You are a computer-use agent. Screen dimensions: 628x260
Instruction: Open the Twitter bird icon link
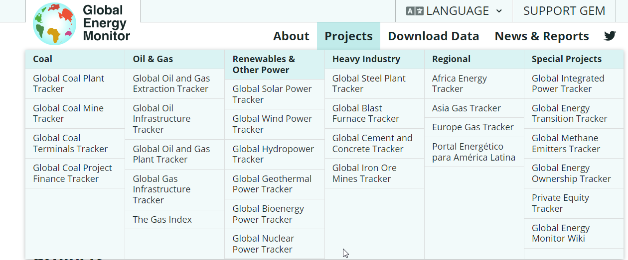[610, 36]
